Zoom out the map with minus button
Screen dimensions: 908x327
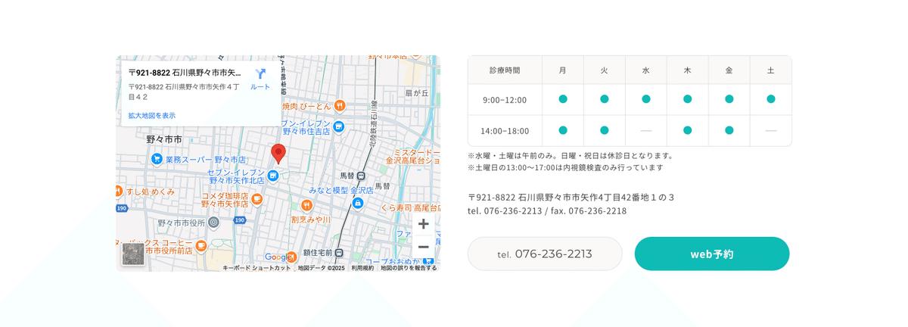[x=424, y=247]
